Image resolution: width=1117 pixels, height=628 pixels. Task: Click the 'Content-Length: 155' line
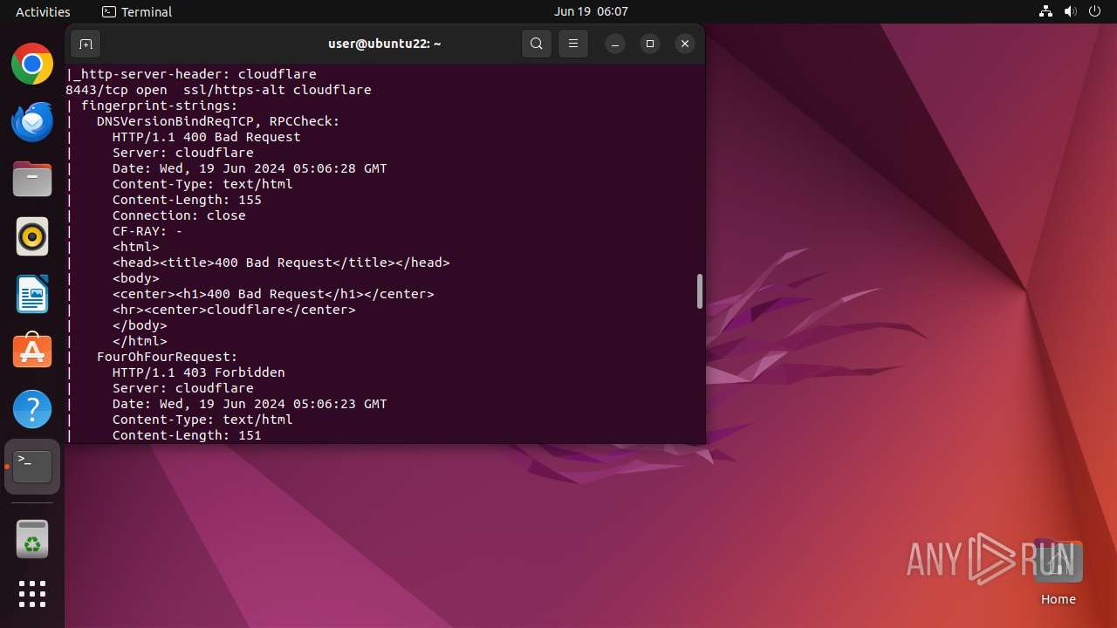tap(187, 200)
